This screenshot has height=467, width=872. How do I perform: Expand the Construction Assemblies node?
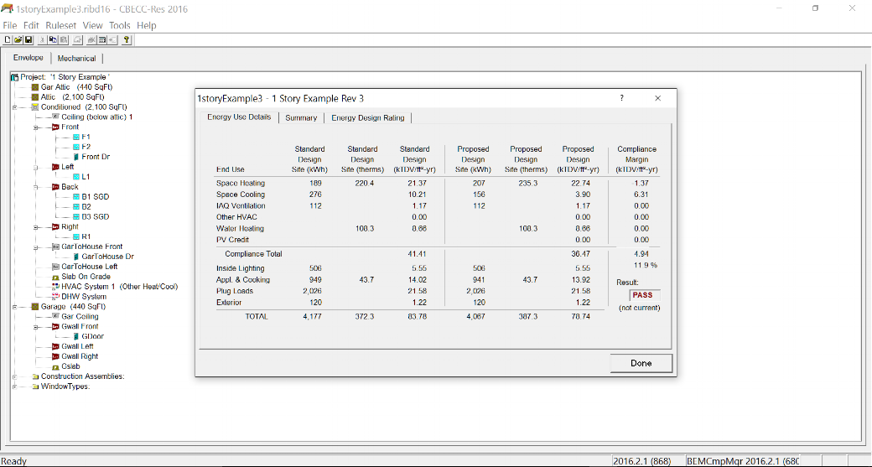click(15, 376)
